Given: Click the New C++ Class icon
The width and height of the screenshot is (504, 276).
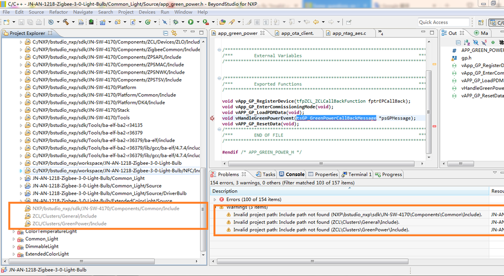Looking at the screenshot, I should pos(133,22).
